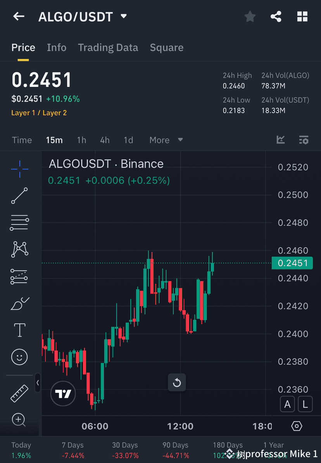The image size is (321, 463).
Task: Open the TradingView logo link
Action: [x=63, y=394]
